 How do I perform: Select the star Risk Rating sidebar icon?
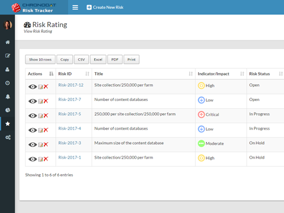point(8,124)
